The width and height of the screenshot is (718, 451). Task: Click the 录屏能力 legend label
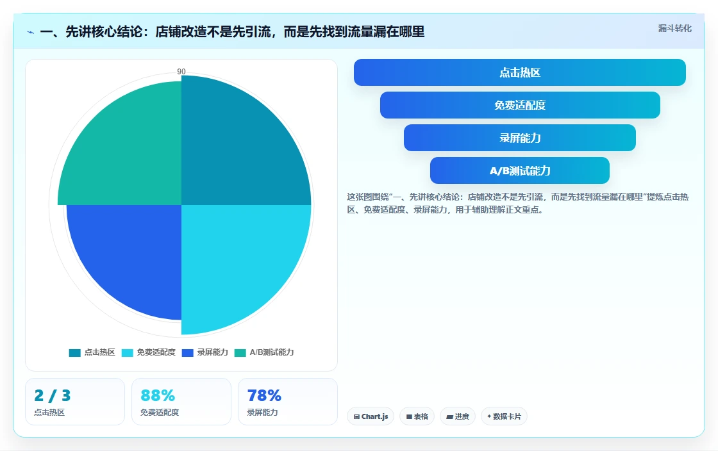pyautogui.click(x=212, y=352)
